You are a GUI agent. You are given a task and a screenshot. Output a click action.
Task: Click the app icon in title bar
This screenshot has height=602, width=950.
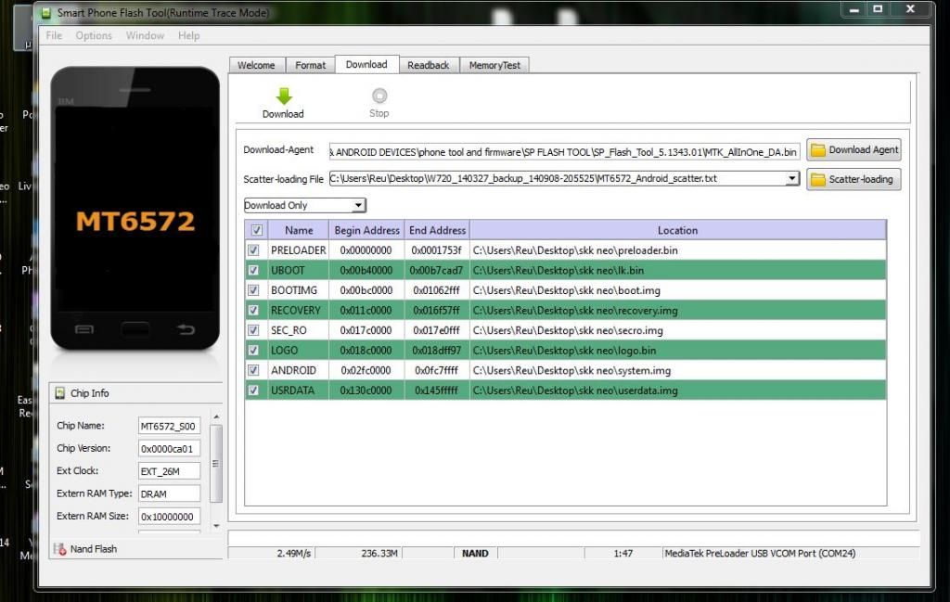coord(46,13)
